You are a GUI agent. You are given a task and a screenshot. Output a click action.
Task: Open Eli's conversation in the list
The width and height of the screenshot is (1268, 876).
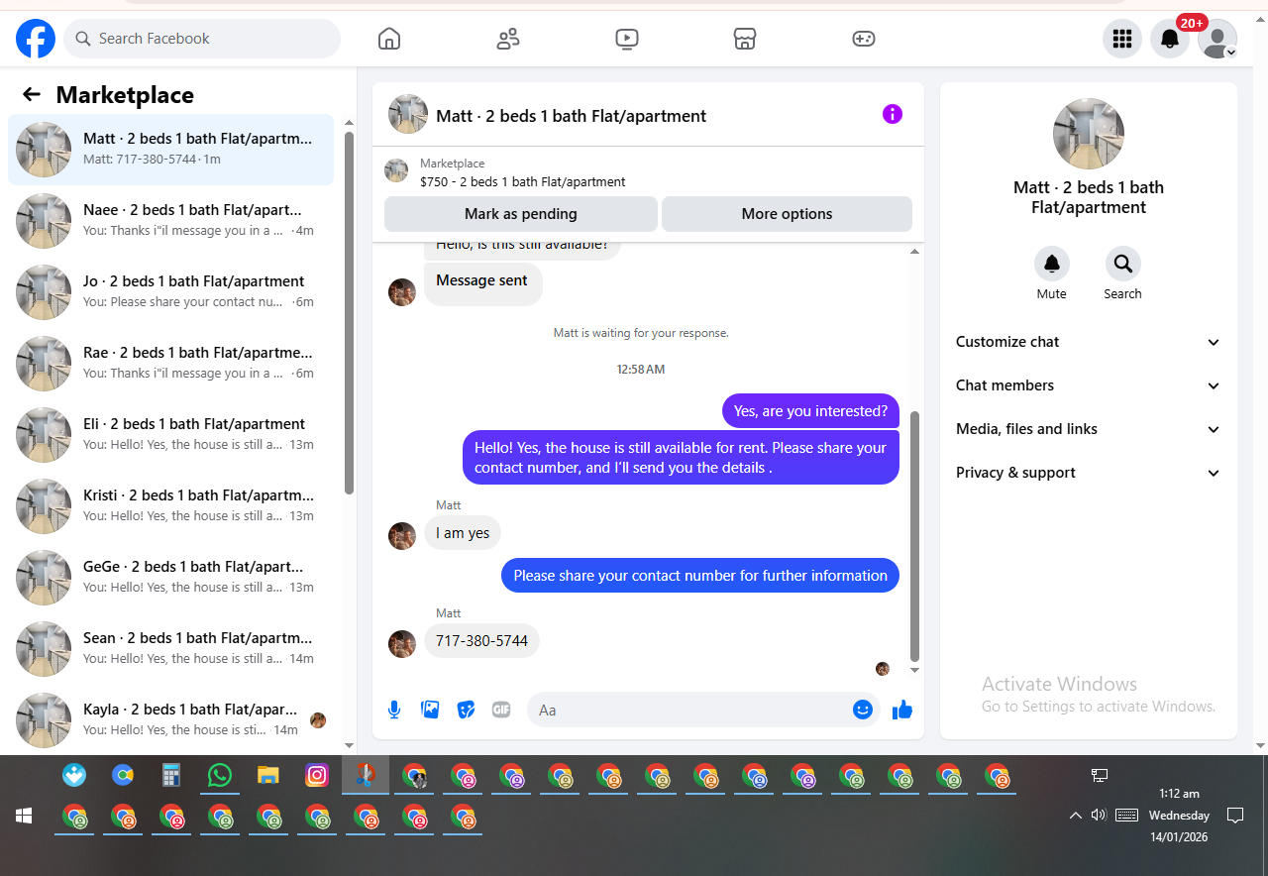(170, 435)
